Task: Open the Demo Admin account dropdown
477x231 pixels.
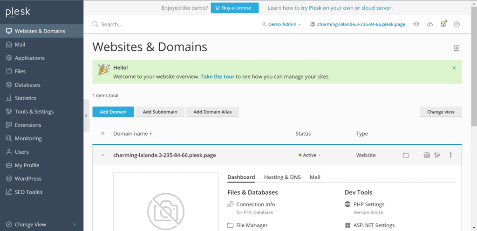Action: (x=281, y=24)
